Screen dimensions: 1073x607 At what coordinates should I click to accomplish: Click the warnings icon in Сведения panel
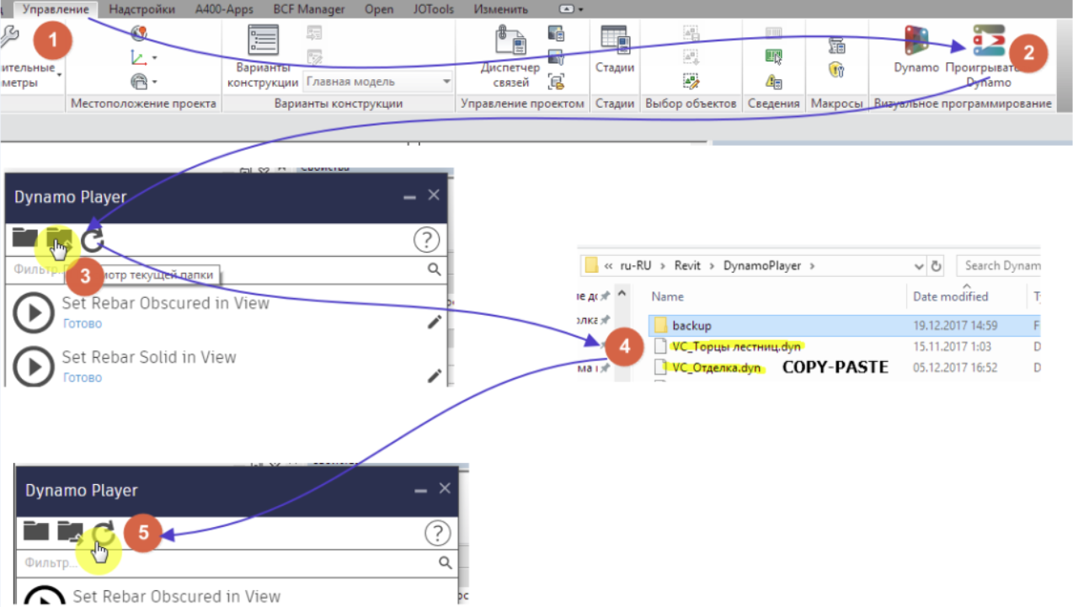click(x=774, y=82)
